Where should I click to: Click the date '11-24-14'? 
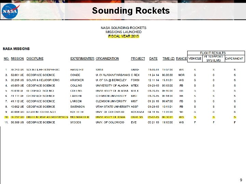153,75
